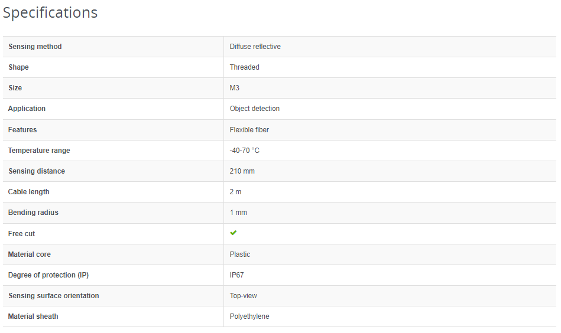The height and width of the screenshot is (333, 561).
Task: Select the 210 mm sensing distance value
Action: click(242, 171)
